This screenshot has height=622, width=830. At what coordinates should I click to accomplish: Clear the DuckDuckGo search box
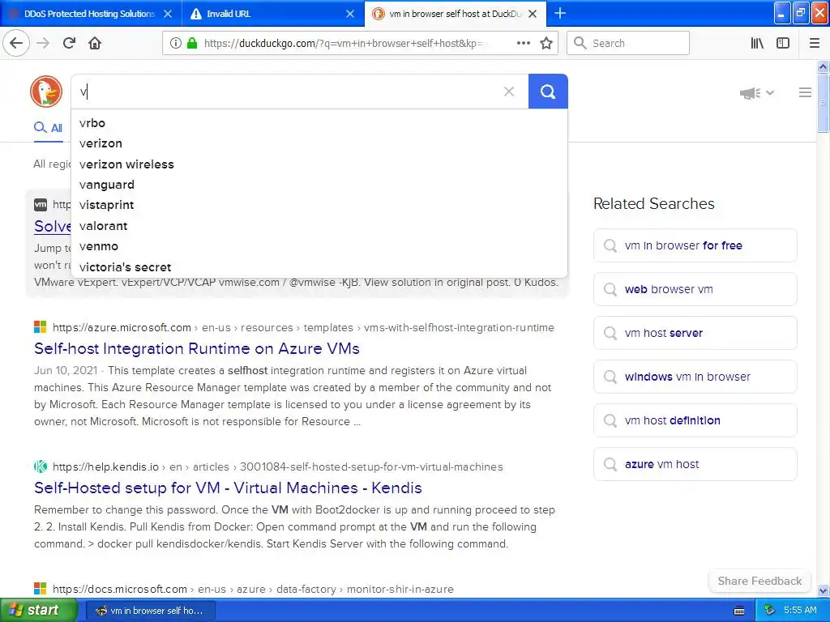(509, 92)
